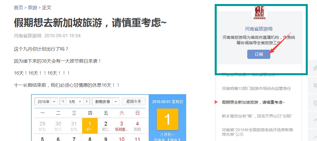317x141 pixels.
Task: Select September 3 抗战胜利 date
Action: (121, 126)
